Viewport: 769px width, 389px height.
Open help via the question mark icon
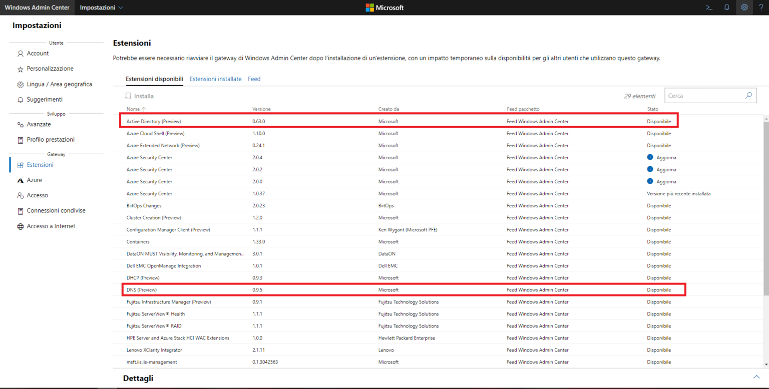pos(761,8)
